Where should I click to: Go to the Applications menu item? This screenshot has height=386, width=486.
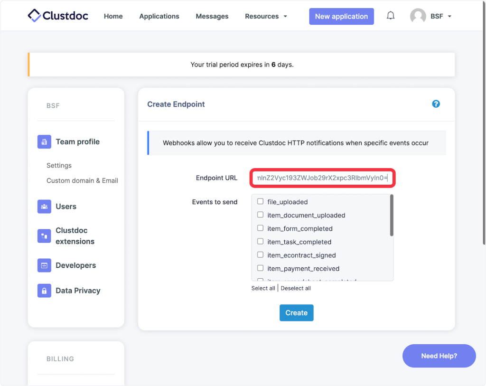tap(159, 16)
